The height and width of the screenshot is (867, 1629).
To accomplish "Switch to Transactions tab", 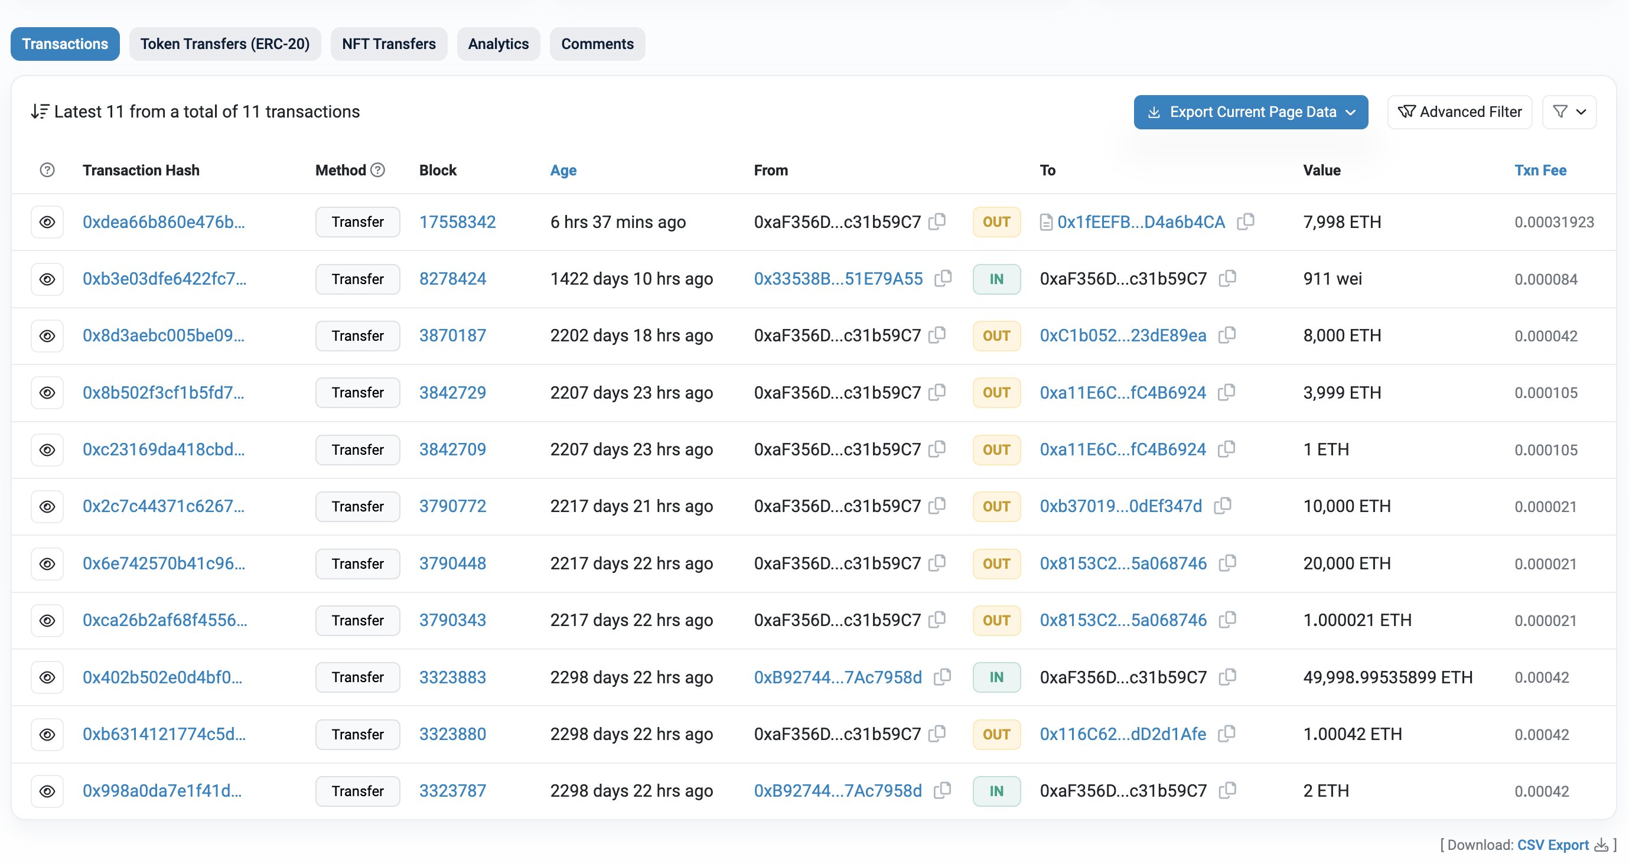I will tap(65, 44).
